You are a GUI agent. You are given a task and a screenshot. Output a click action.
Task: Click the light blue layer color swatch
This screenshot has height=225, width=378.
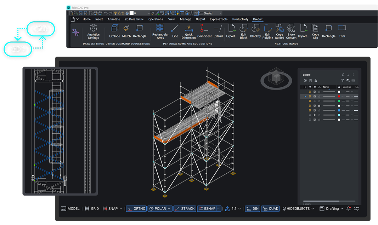coord(339,115)
